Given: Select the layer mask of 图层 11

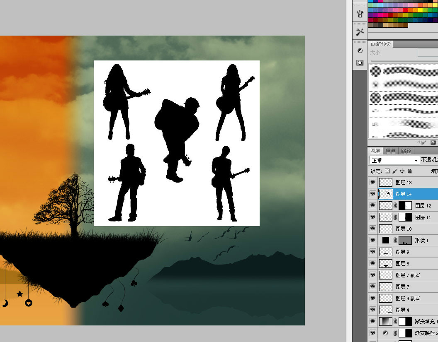Looking at the screenshot, I should click(x=405, y=217).
